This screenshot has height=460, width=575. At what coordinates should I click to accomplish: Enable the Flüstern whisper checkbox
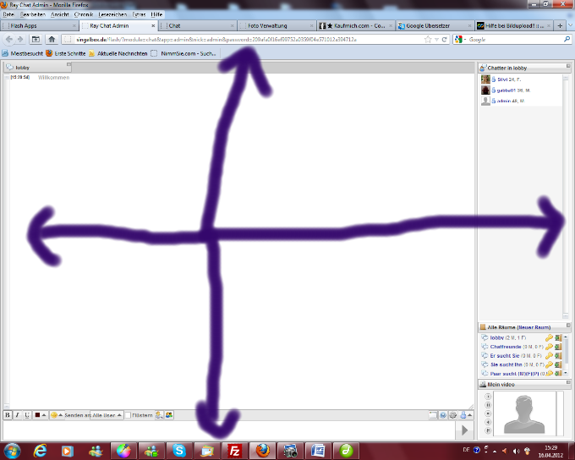(x=128, y=415)
